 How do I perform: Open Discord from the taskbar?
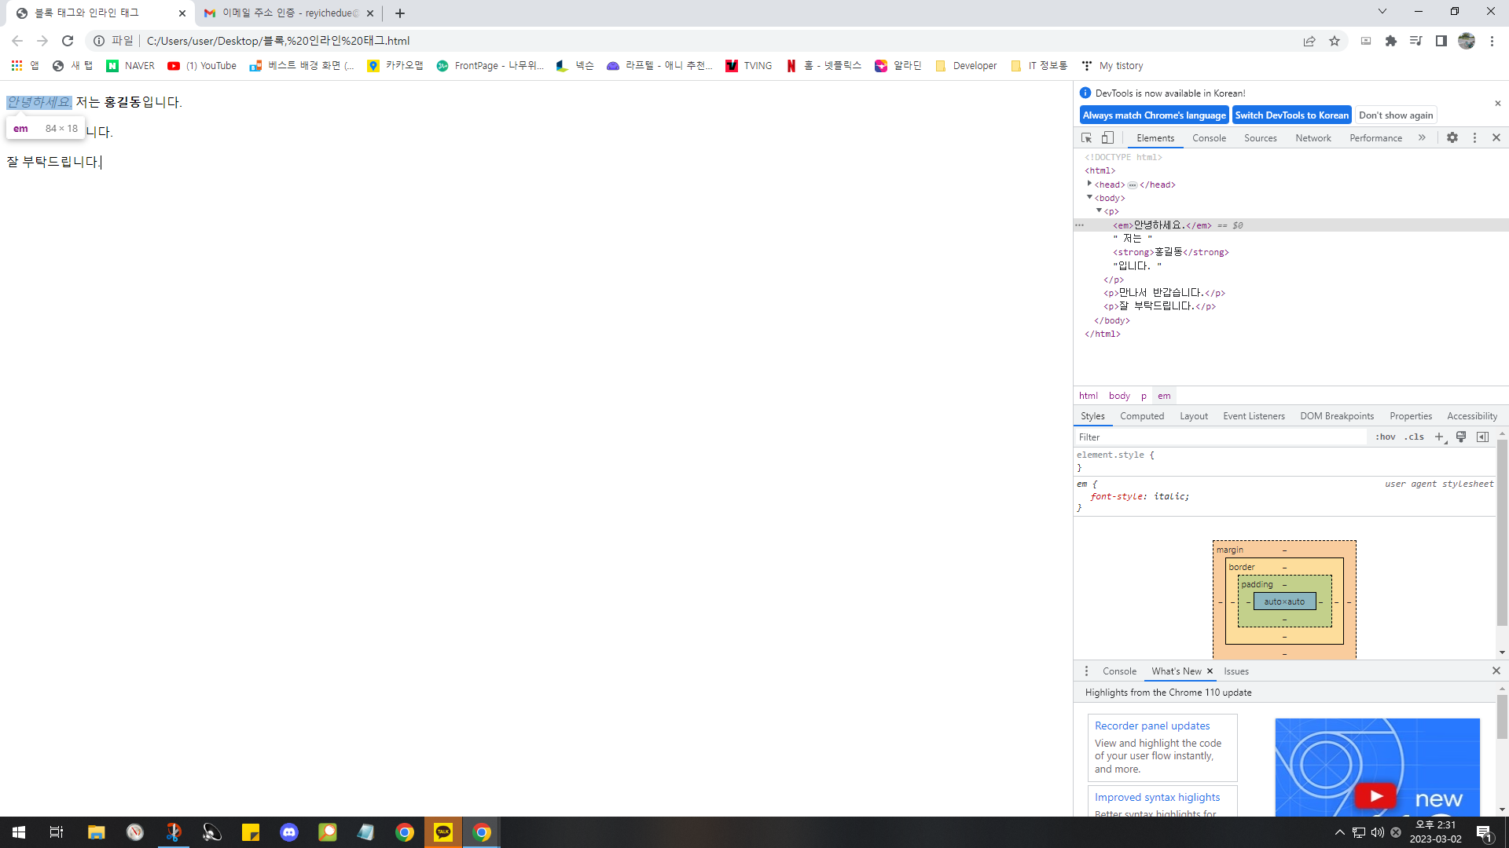pos(289,832)
